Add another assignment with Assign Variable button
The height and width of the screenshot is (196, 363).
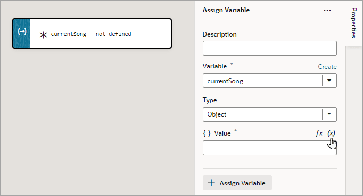coord(237,183)
